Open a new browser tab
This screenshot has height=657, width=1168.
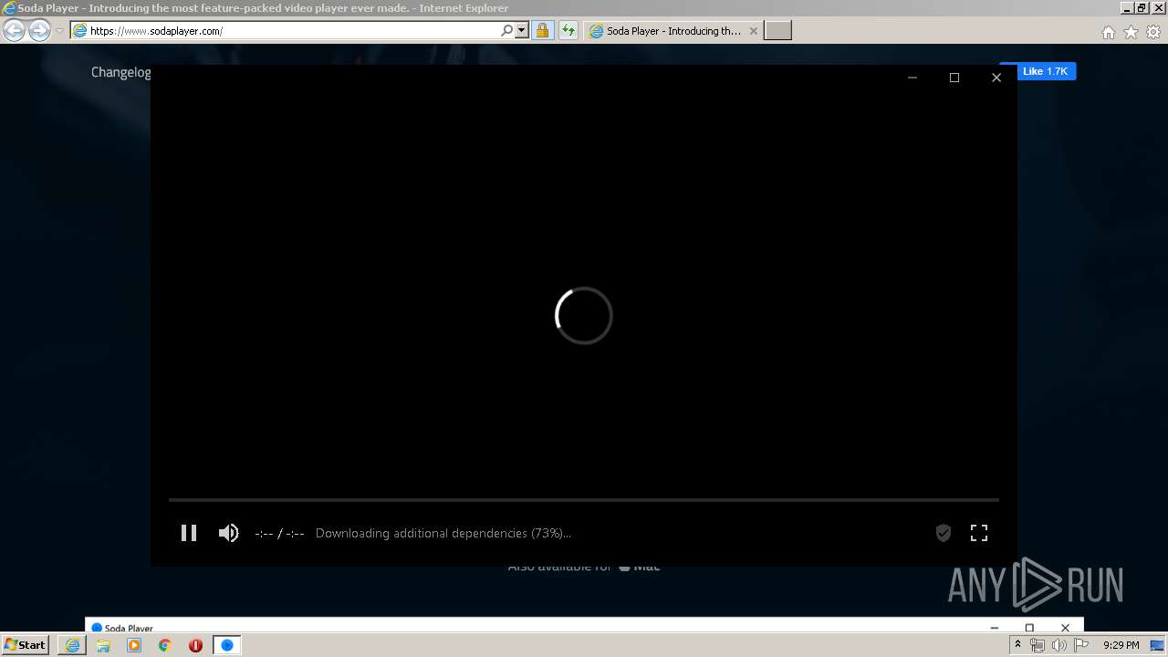(x=777, y=31)
